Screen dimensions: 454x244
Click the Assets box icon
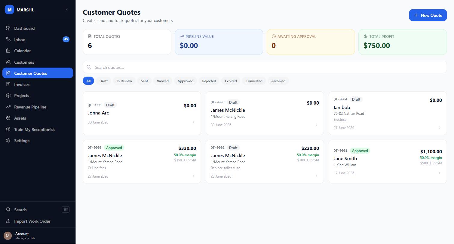point(8,118)
